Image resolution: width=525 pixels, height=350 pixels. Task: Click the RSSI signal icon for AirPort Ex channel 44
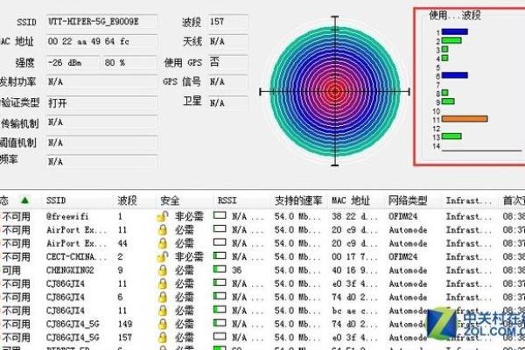(x=220, y=242)
